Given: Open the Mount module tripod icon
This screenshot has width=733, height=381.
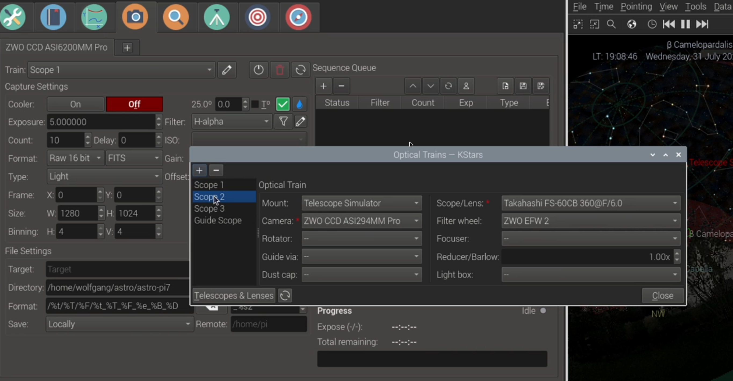Looking at the screenshot, I should point(216,17).
